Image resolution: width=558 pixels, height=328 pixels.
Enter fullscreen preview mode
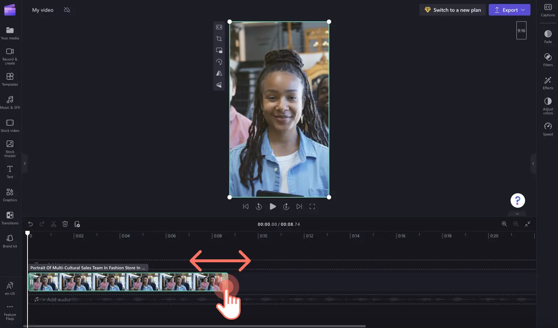[312, 207]
